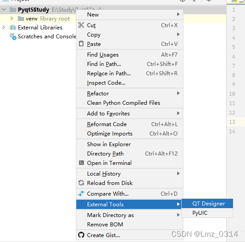Launch QT Designer from External Tools
Screen dimensions: 245x242
[x=207, y=204]
